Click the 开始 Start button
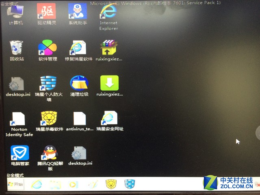Image resolution: width=260 pixels, height=195 pixels. pyautogui.click(x=15, y=184)
